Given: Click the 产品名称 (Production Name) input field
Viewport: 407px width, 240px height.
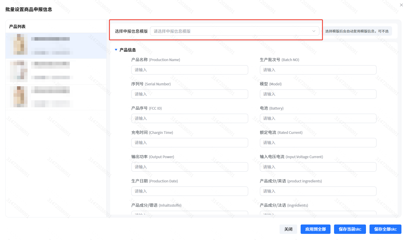Looking at the screenshot, I should pyautogui.click(x=190, y=70).
